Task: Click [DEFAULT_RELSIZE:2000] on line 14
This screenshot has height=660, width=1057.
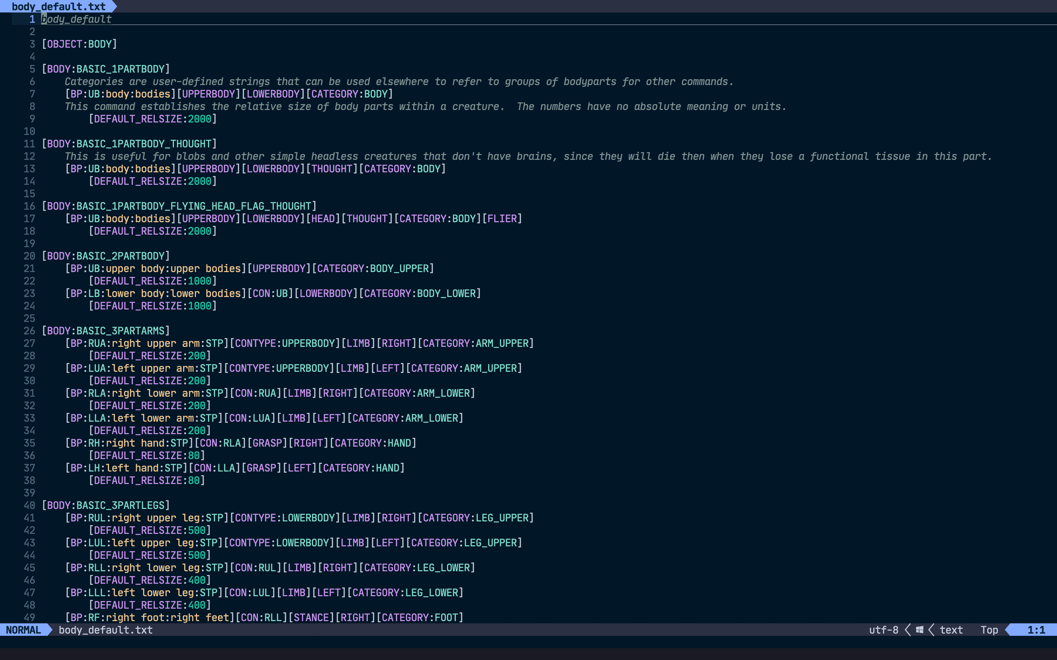Action: tap(153, 181)
